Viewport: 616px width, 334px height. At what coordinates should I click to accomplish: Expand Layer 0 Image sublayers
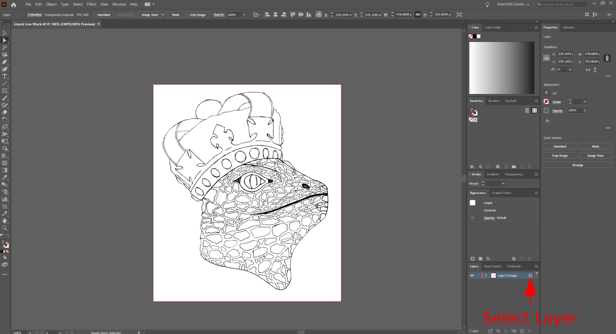(486, 275)
